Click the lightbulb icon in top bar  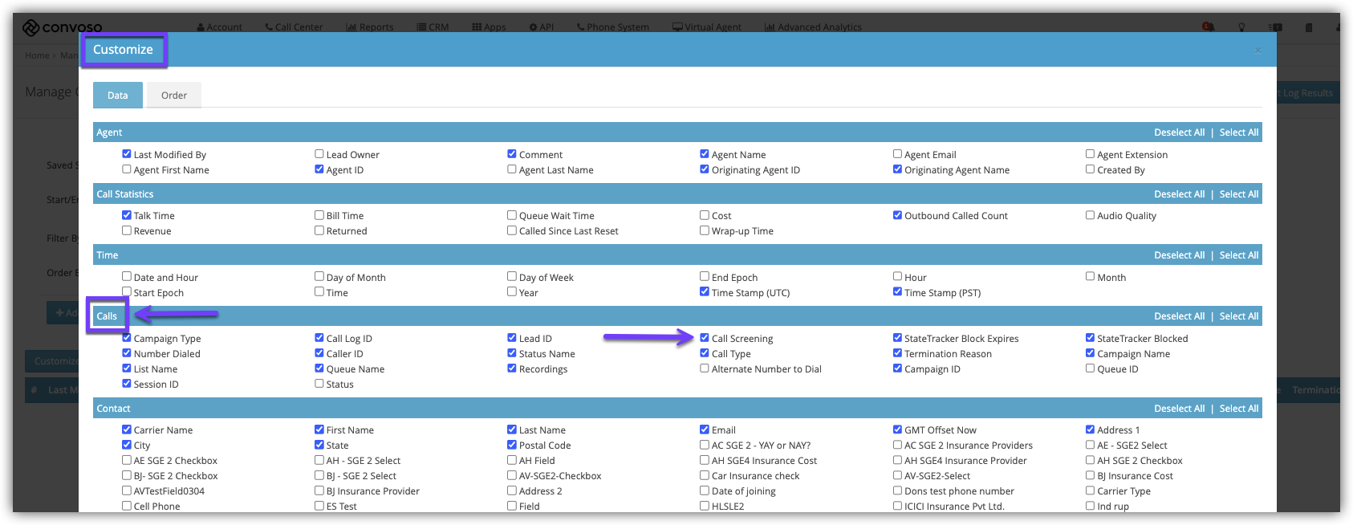pyautogui.click(x=1241, y=27)
